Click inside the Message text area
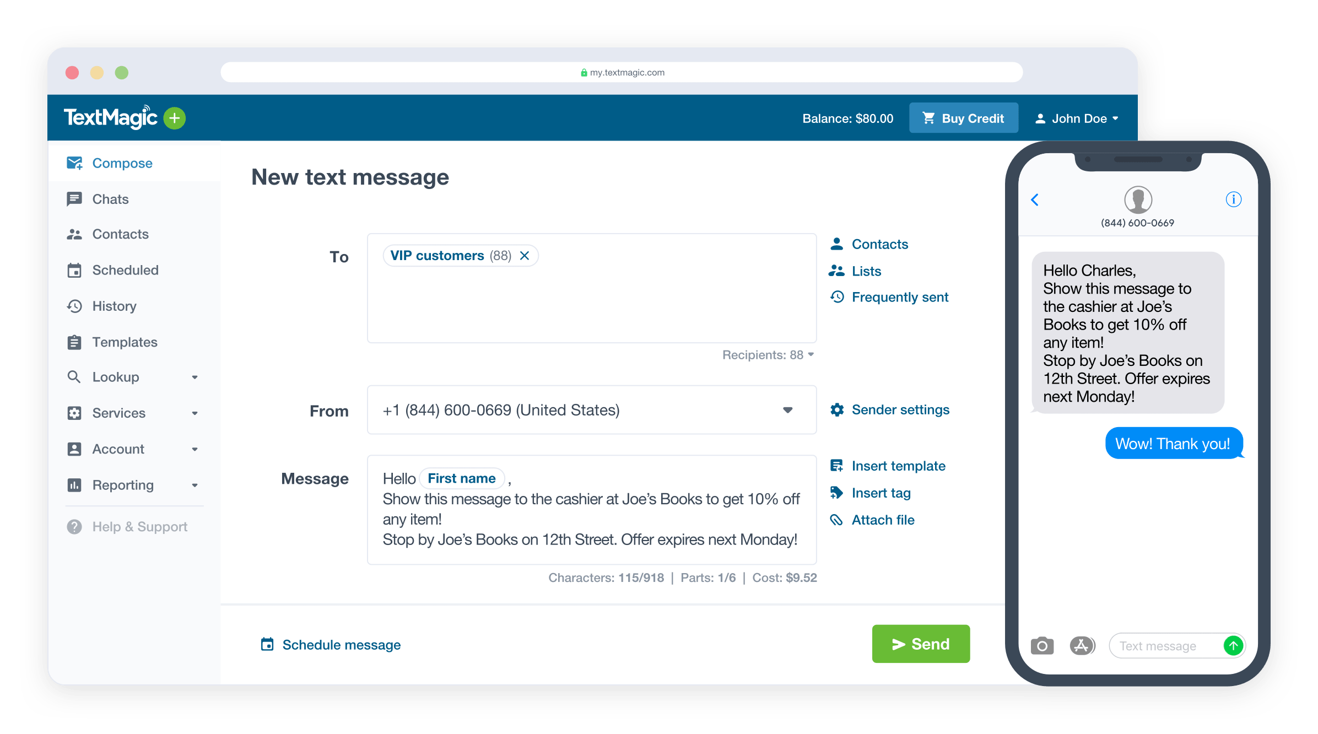1318x734 pixels. point(592,510)
